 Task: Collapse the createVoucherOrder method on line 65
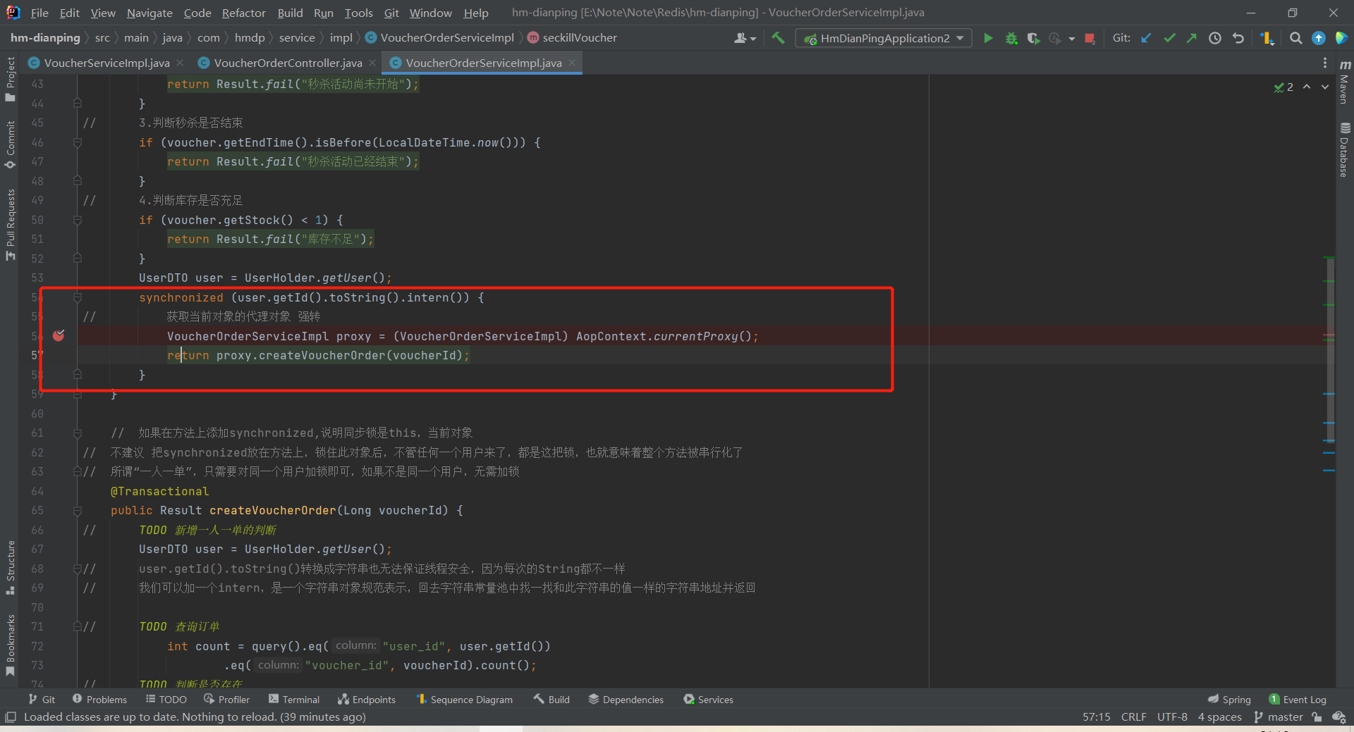click(x=78, y=510)
